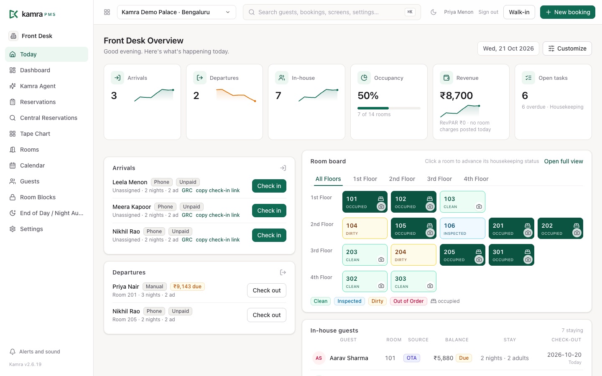Viewport: 602px width, 376px height.
Task: Check in Leela Menon
Action: point(269,186)
